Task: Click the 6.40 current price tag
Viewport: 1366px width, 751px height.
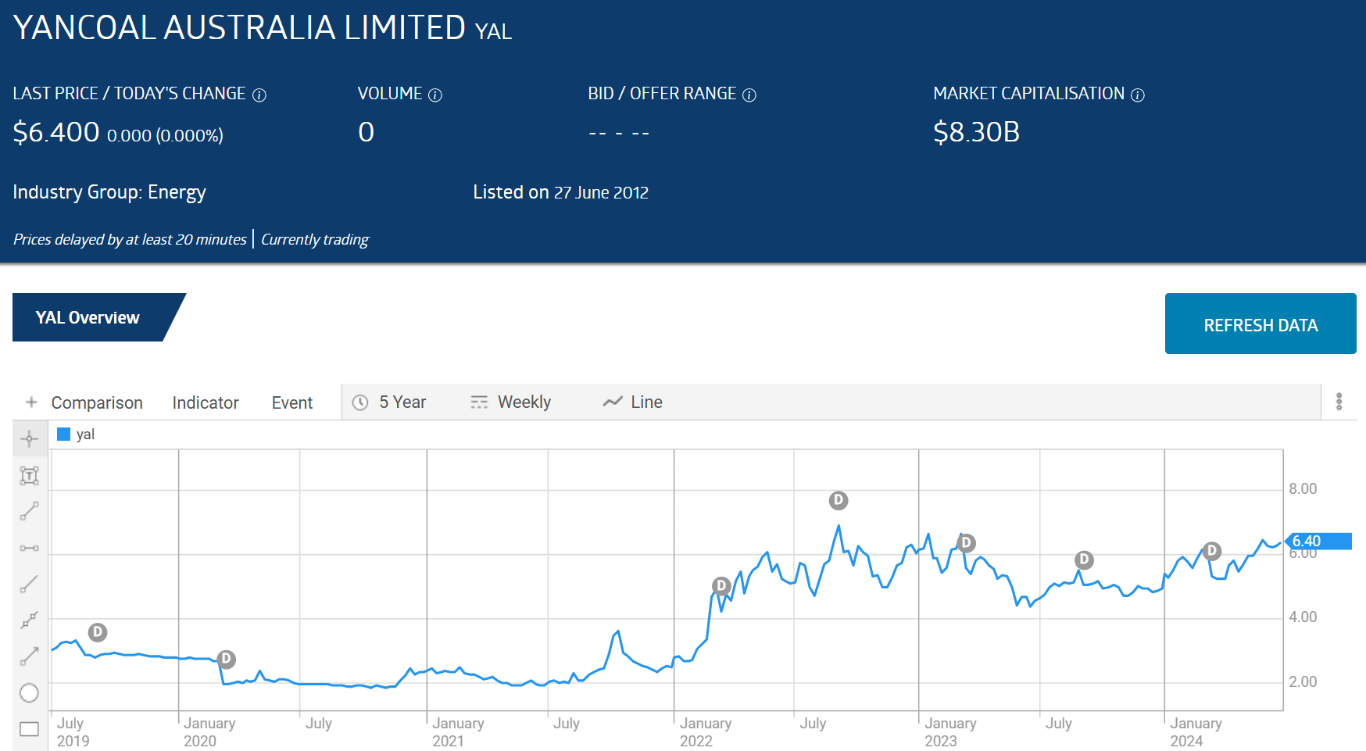Action: pyautogui.click(x=1318, y=541)
